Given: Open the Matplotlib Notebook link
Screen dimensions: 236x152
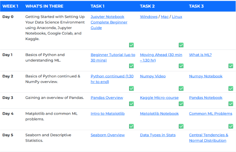Looking at the screenshot, I should 159,113.
